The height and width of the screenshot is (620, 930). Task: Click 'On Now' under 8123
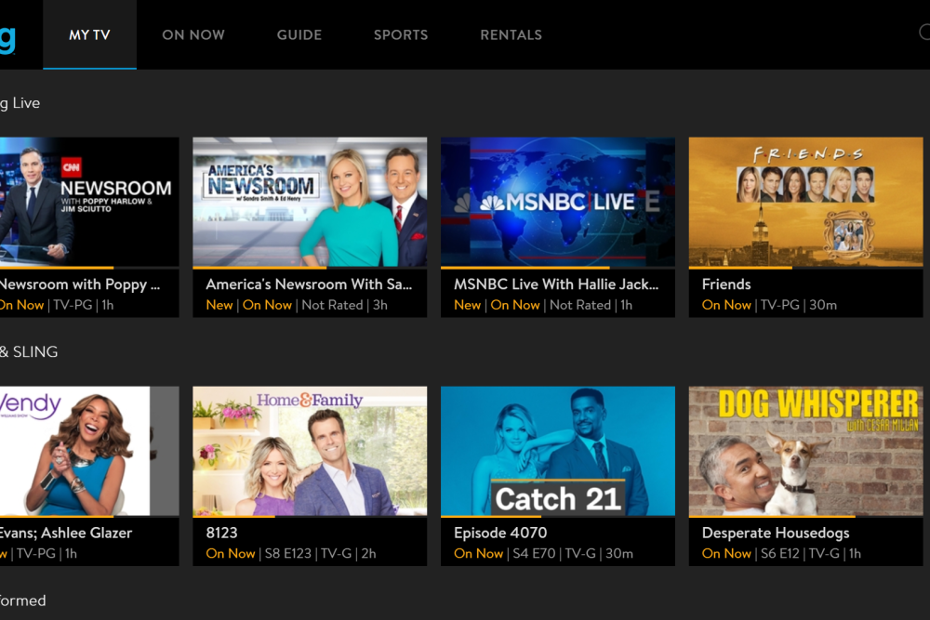(x=231, y=554)
